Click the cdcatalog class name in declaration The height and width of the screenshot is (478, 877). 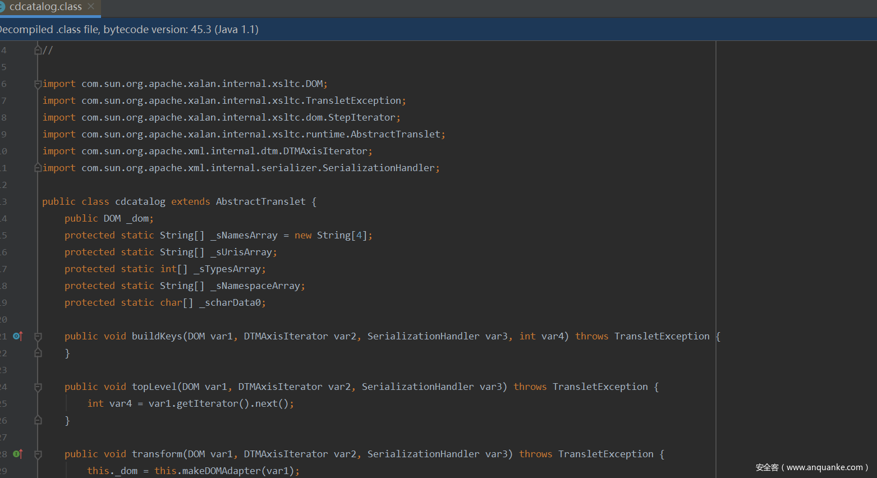click(x=140, y=201)
